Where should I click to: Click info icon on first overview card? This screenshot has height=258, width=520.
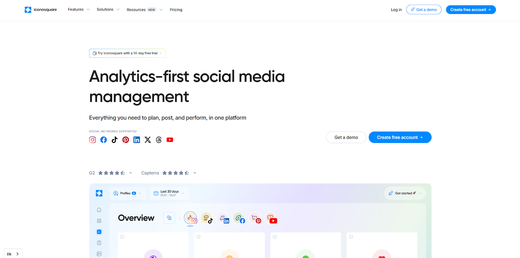(123, 237)
